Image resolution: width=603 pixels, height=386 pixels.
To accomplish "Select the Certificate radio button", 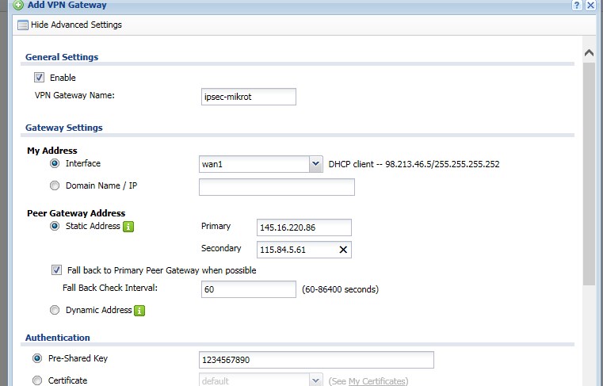I will pos(37,380).
